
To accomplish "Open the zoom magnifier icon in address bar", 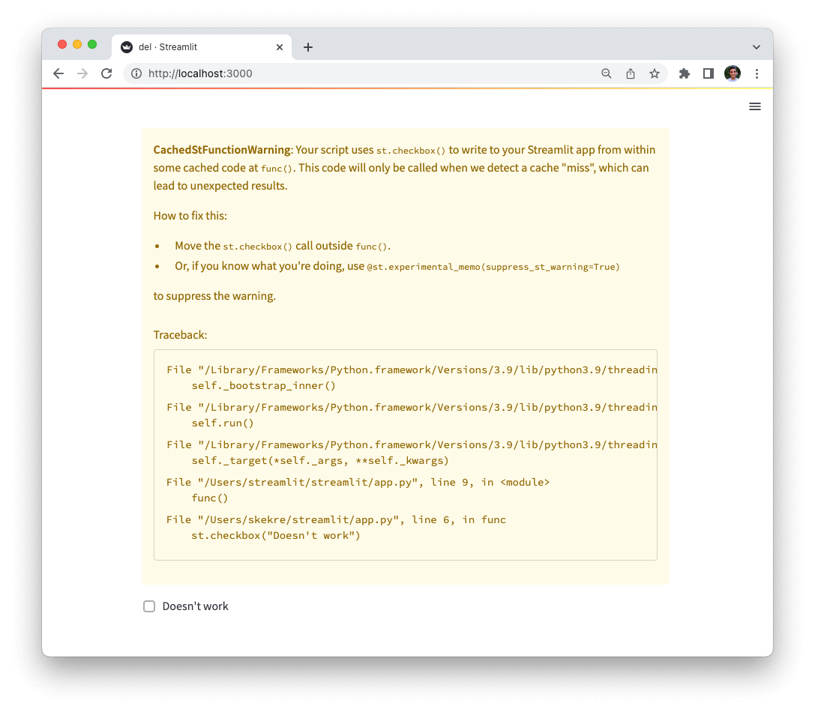I will (607, 73).
